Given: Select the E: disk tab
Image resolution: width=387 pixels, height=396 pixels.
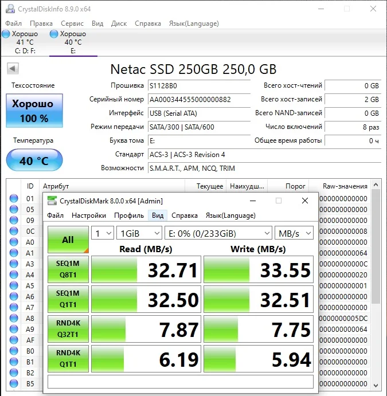Looking at the screenshot, I should [73, 42].
